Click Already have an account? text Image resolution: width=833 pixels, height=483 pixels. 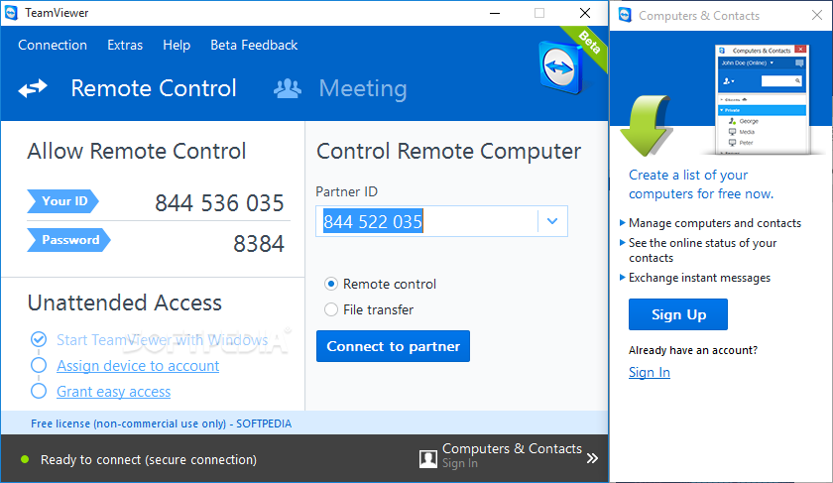point(693,350)
